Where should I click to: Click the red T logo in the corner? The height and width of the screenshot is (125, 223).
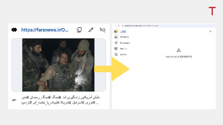(x=212, y=11)
